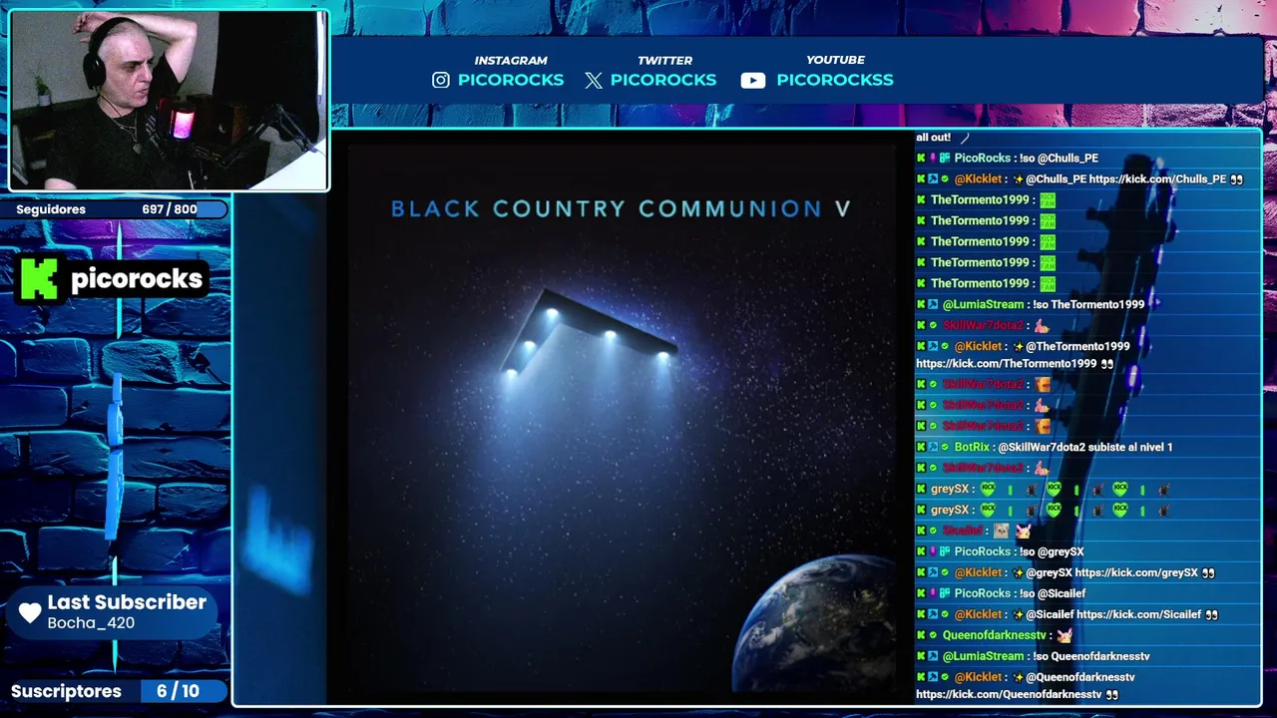Open the https://kick.com/Queenofdarknesstv link
Screen dimensions: 1277x718
[1009, 694]
